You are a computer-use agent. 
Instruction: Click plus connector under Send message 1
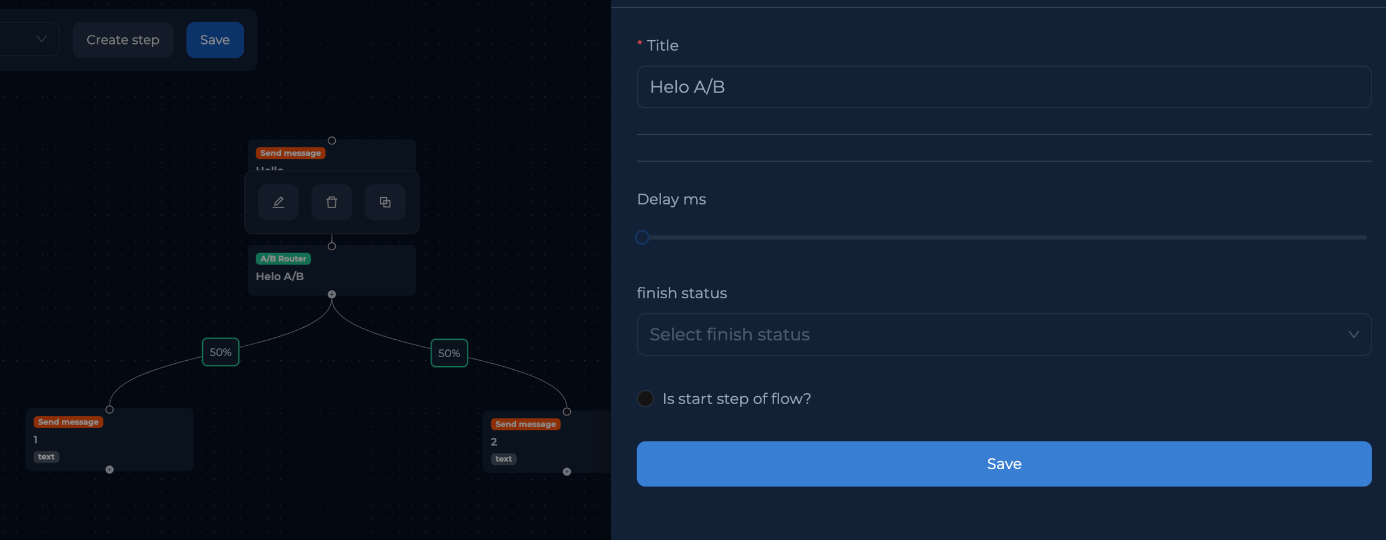tap(109, 470)
